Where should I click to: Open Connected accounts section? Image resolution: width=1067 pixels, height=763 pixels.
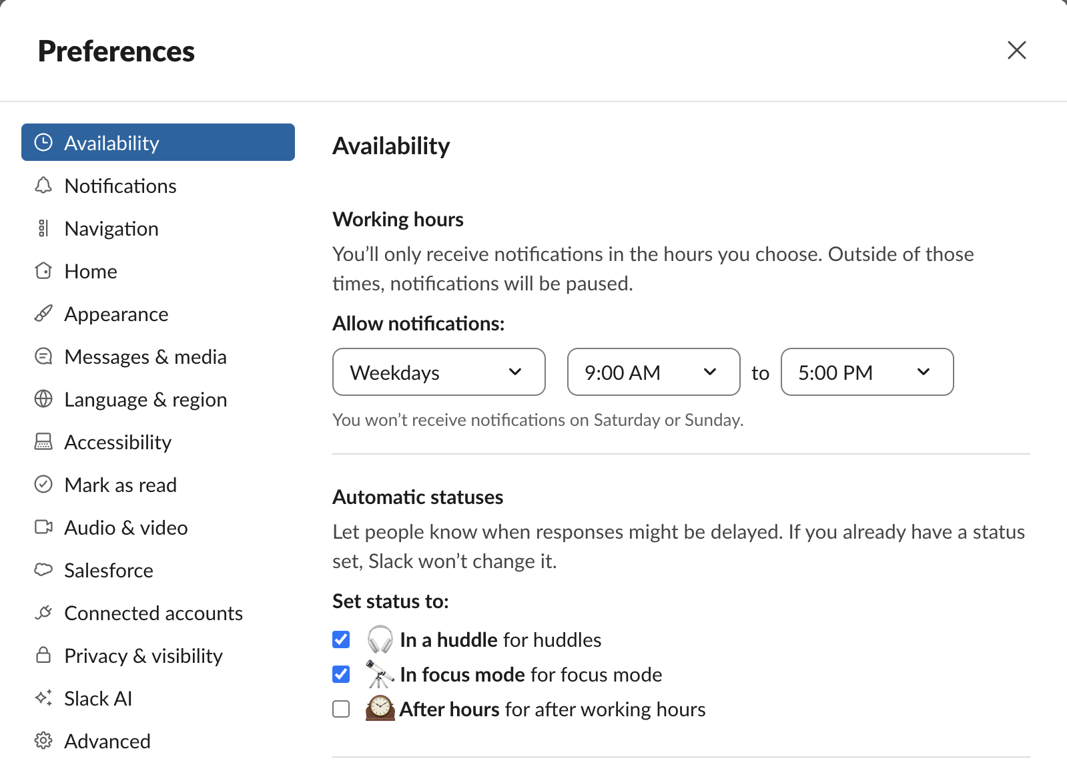point(158,612)
